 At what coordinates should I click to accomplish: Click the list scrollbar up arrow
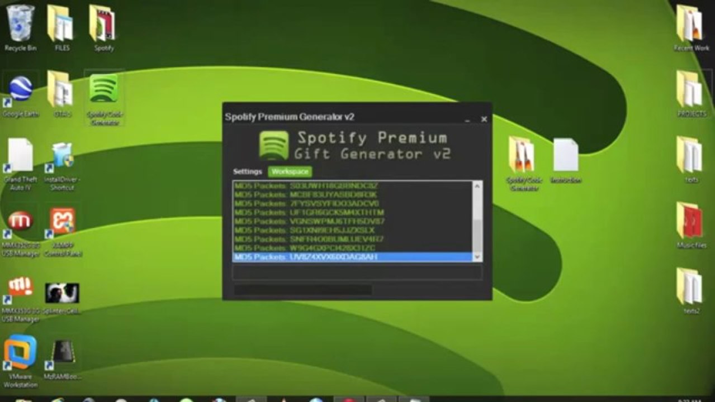coord(477,186)
